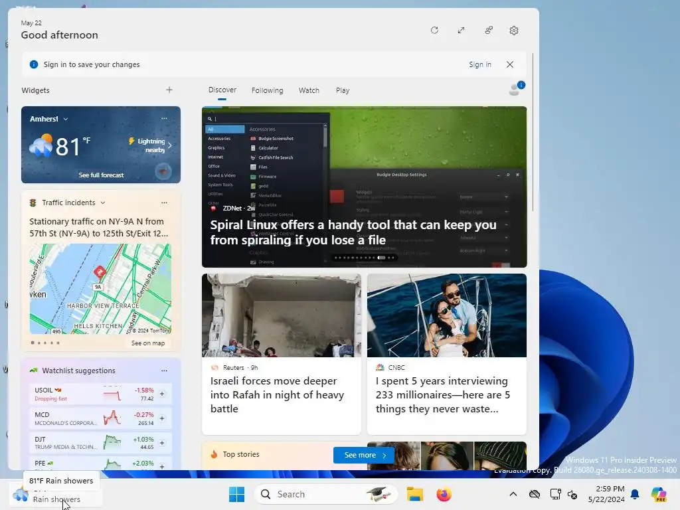Add MCD to watchlist
The height and width of the screenshot is (510, 680).
point(162,418)
